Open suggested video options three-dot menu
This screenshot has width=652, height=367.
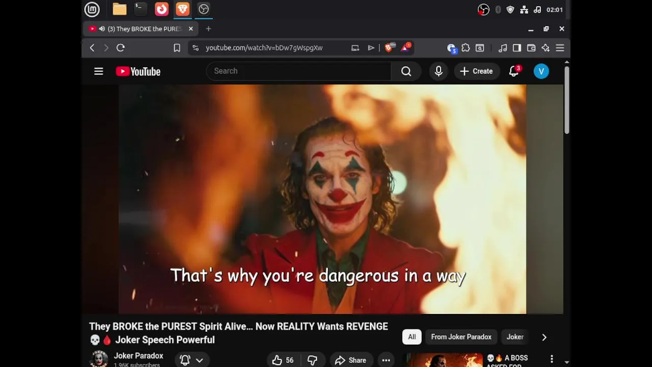552,359
